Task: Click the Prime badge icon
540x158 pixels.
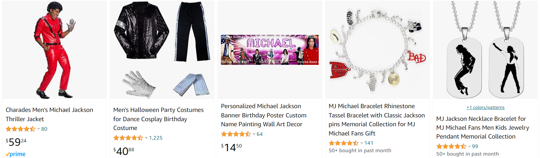Action: (16, 154)
